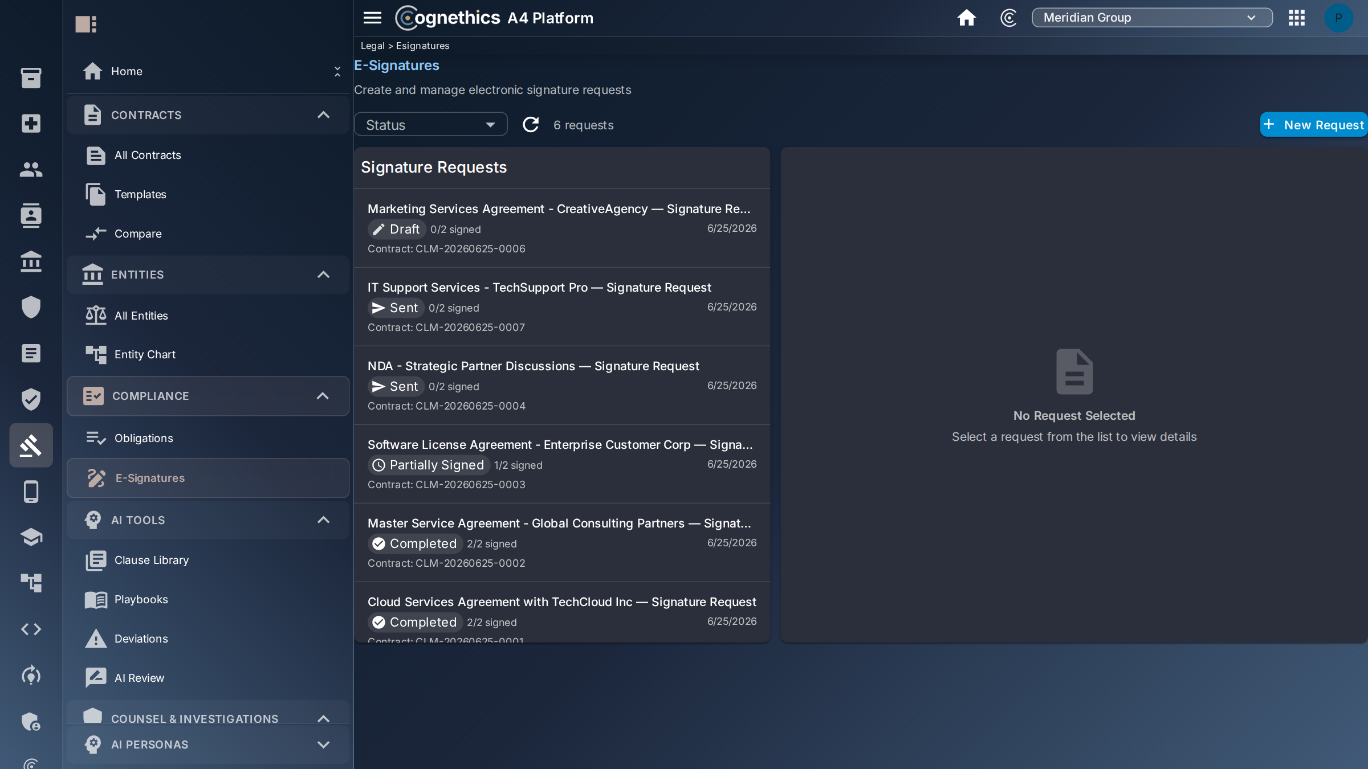The image size is (1368, 769).
Task: Open the code brackets icon in rail
Action: (x=31, y=629)
